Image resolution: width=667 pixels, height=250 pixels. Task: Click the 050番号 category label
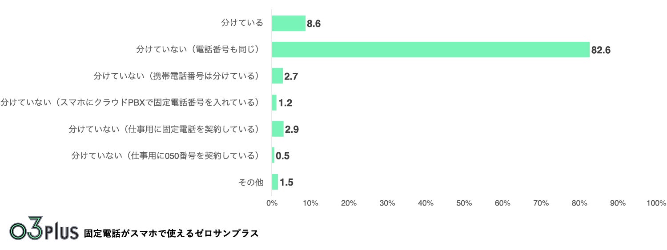point(165,156)
